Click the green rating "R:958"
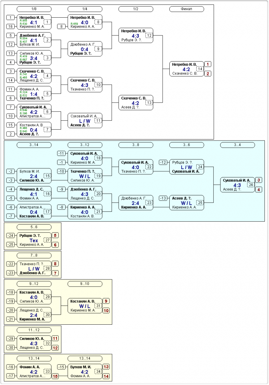The height and width of the screenshot is (385, 269). [23, 21]
